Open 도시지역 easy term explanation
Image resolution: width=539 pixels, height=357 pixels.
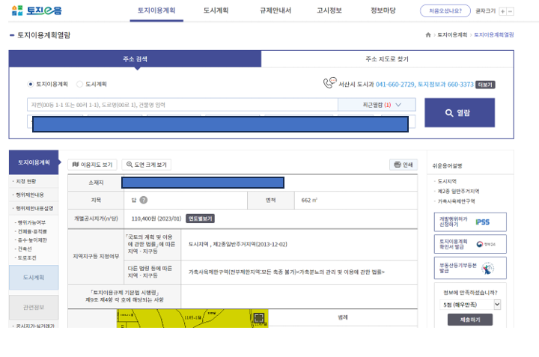coord(447,181)
